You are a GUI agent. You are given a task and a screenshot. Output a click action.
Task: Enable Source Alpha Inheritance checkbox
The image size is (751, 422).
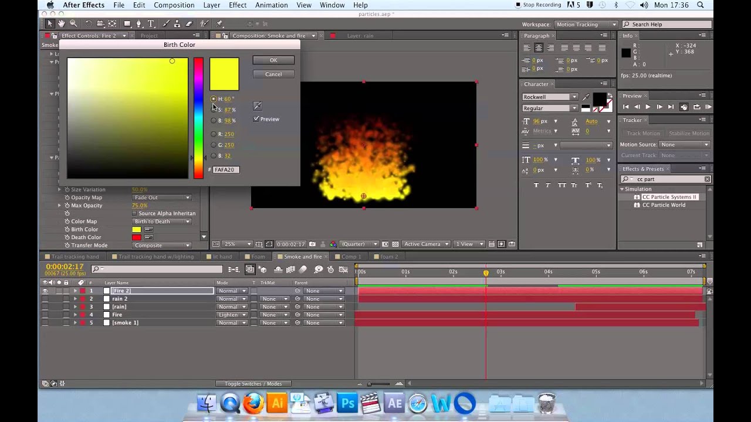(135, 213)
